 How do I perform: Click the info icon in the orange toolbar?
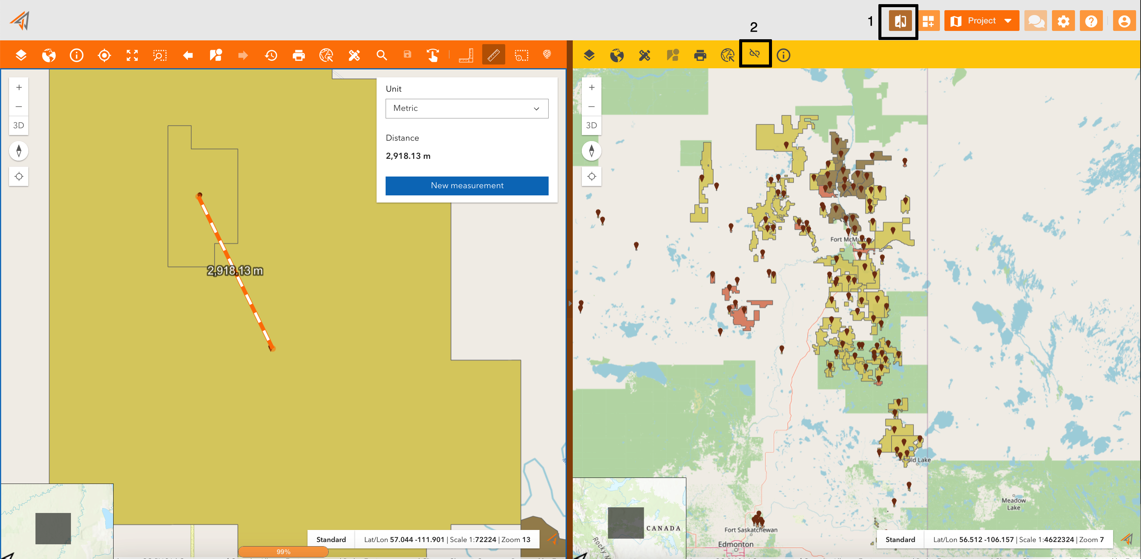tap(77, 55)
